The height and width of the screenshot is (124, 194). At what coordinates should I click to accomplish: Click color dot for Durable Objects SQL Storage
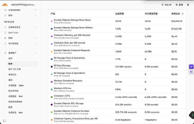pos(52,105)
